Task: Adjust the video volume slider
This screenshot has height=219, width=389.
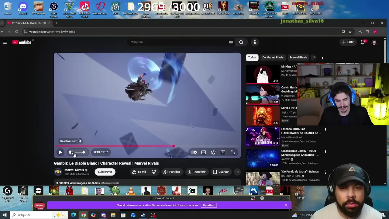Action: point(80,152)
